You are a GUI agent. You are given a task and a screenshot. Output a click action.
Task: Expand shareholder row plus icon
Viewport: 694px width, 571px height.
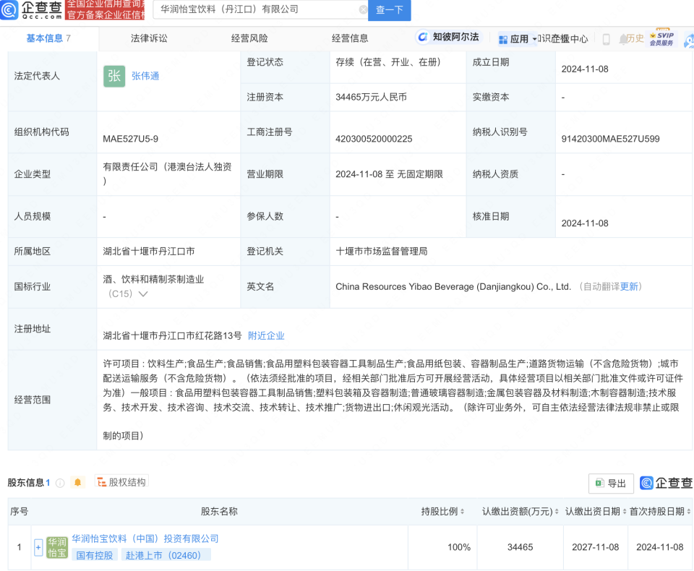pyautogui.click(x=38, y=548)
